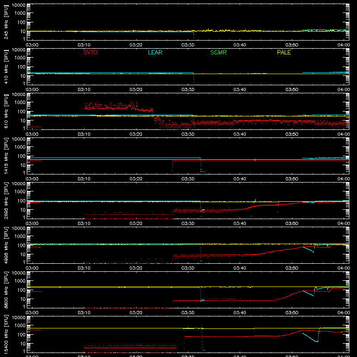The height and width of the screenshot is (357, 357).
Task: Click the 10 tick label on 410 MHz plot
Action: click(x=23, y=76)
